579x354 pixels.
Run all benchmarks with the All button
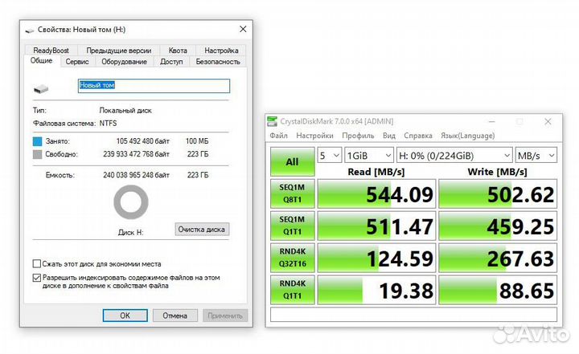click(292, 161)
